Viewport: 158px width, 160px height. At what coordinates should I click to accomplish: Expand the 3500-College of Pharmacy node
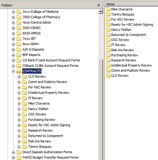[x=13, y=17]
